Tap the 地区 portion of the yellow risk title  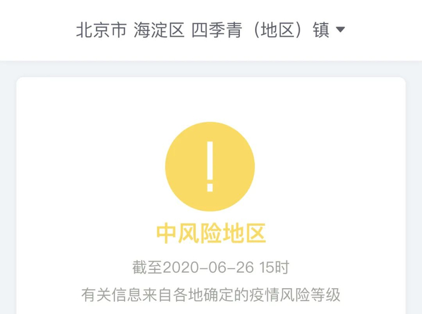click(245, 233)
